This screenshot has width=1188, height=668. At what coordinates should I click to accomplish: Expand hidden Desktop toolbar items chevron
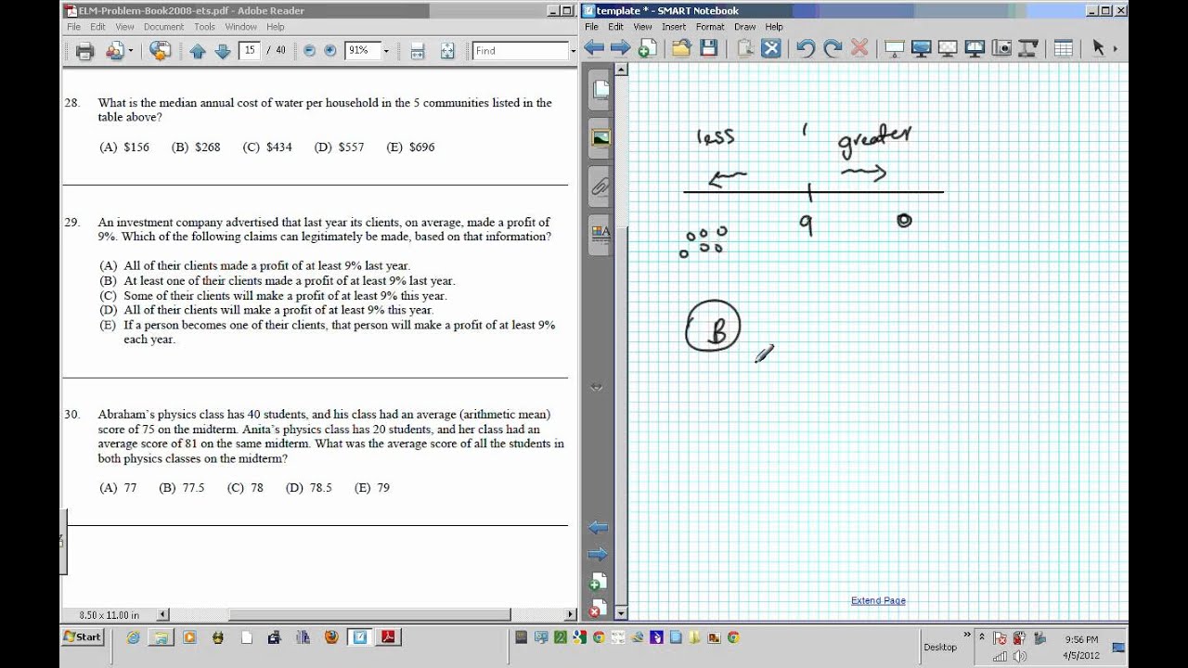968,635
